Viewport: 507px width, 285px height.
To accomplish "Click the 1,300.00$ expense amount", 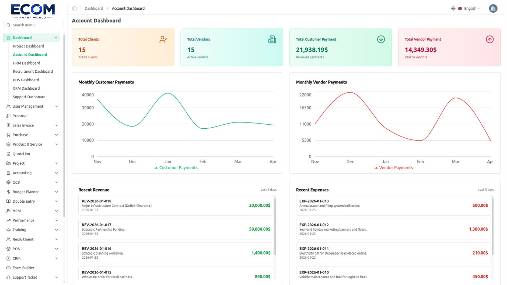I will pos(478,229).
